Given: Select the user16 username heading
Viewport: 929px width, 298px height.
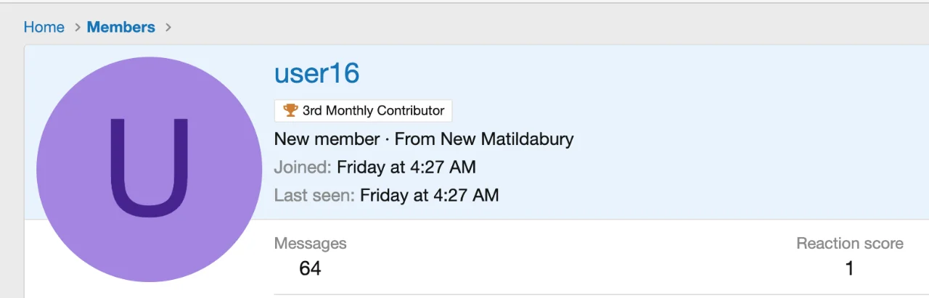Looking at the screenshot, I should coord(316,73).
